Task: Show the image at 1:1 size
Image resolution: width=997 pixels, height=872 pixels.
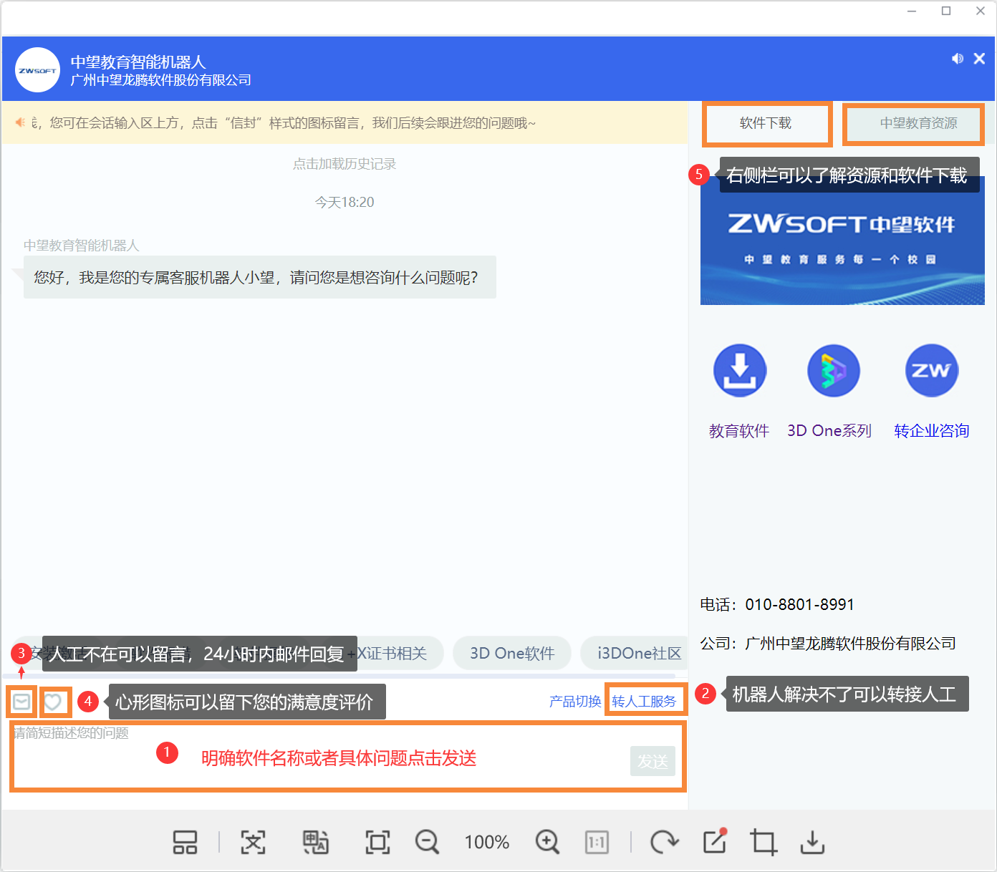Action: coord(597,843)
